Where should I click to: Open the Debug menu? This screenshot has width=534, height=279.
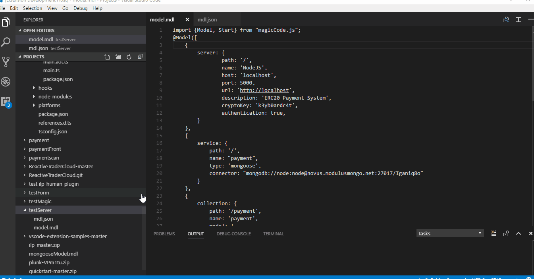[x=80, y=8]
